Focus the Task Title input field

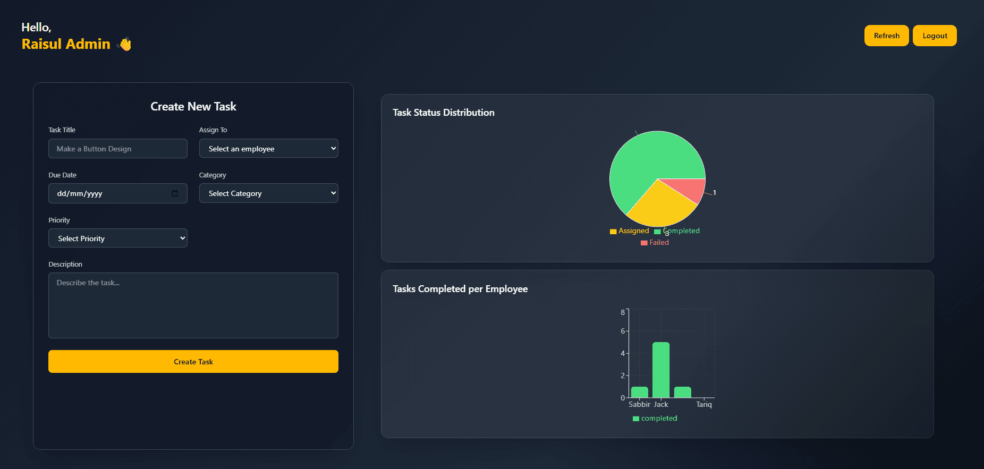click(x=117, y=149)
